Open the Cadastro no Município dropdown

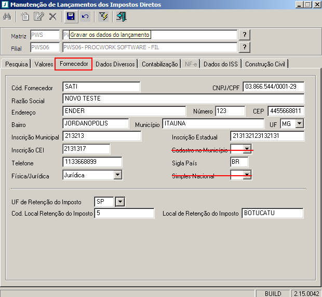coord(248,149)
